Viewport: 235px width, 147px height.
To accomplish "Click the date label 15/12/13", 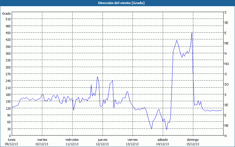I will tap(193, 144).
